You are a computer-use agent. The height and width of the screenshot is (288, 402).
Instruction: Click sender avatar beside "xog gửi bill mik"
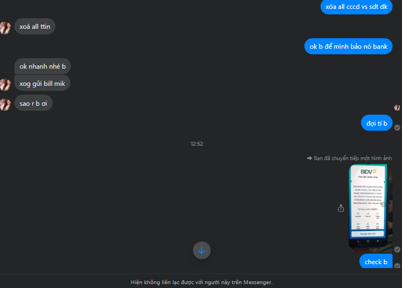click(5, 85)
